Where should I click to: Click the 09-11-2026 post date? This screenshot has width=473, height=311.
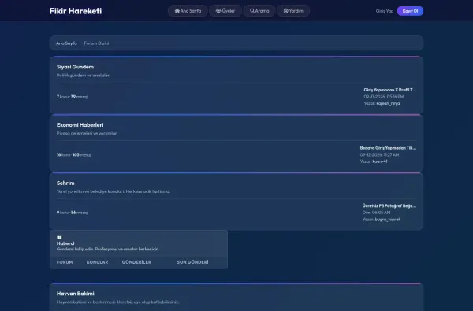click(383, 97)
